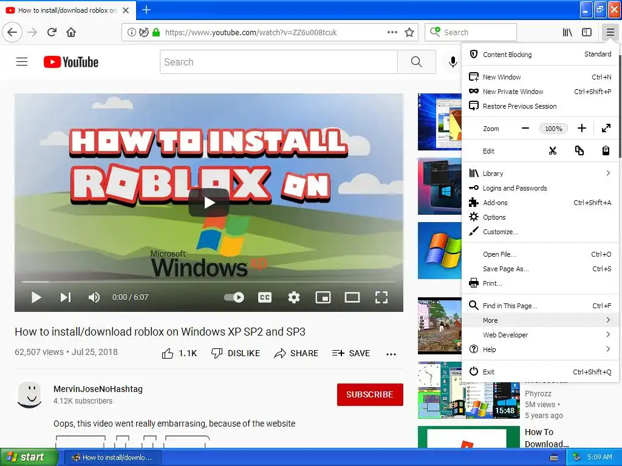This screenshot has height=466, width=622.
Task: Open Logins and Passwords
Action: pyautogui.click(x=540, y=188)
